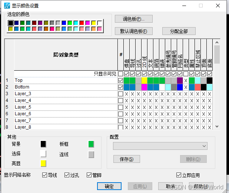The image size is (229, 193).
Task: Click the X cell for Top 类型
Action: (x=186, y=80)
